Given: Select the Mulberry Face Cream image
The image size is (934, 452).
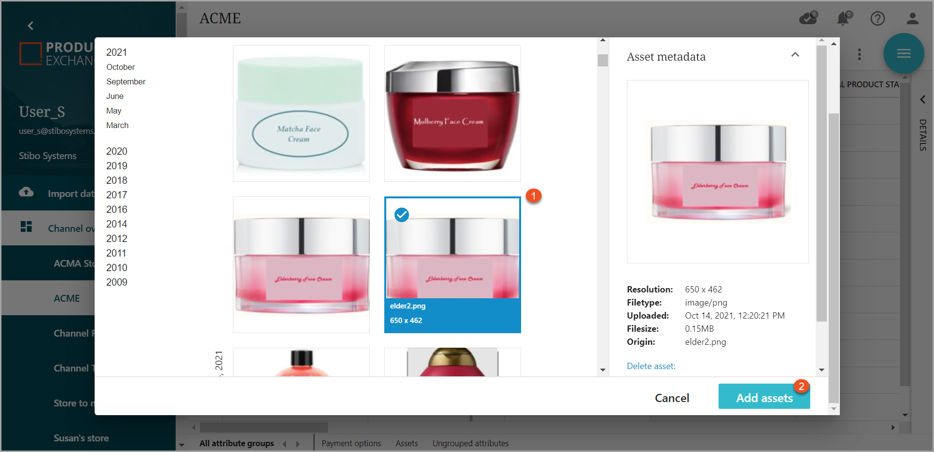Looking at the screenshot, I should 452,113.
